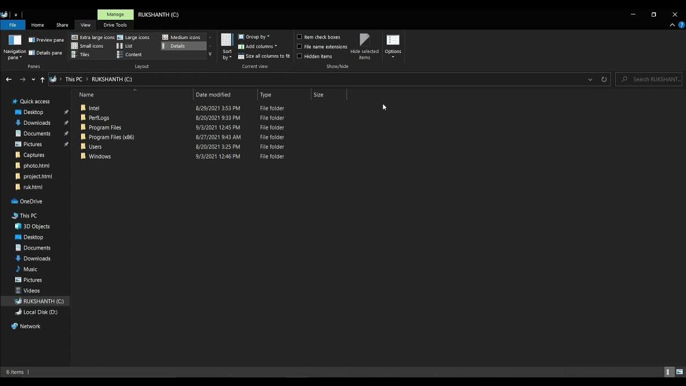Open Local Disk (D:) drive
686x386 pixels.
coord(40,312)
